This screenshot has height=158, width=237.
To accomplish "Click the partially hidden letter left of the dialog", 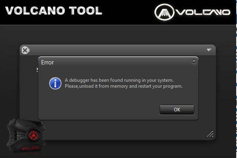I will pos(37,70).
